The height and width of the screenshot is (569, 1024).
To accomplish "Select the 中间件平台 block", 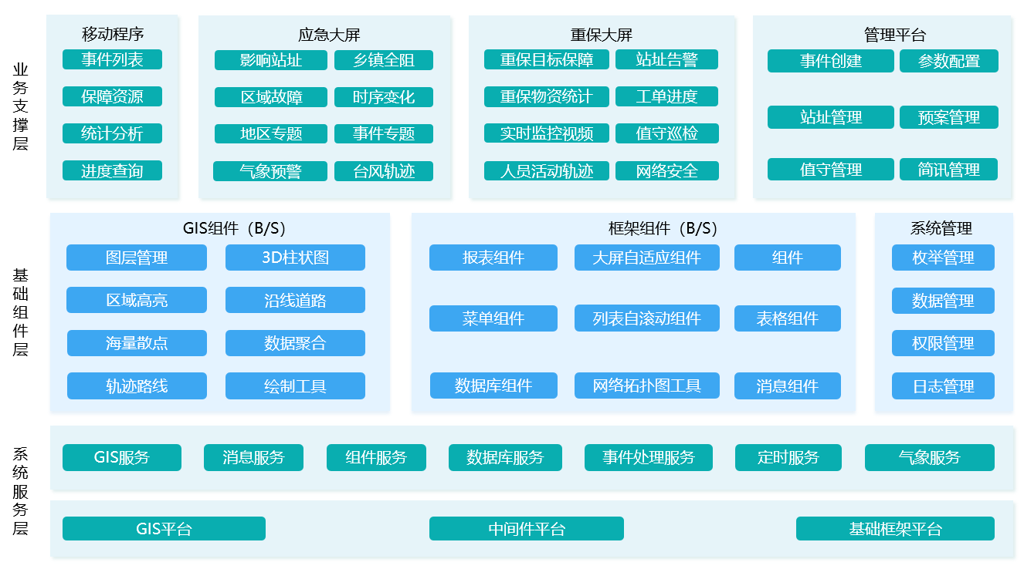I will [526, 529].
